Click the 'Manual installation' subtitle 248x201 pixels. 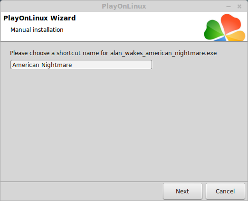tap(37, 30)
